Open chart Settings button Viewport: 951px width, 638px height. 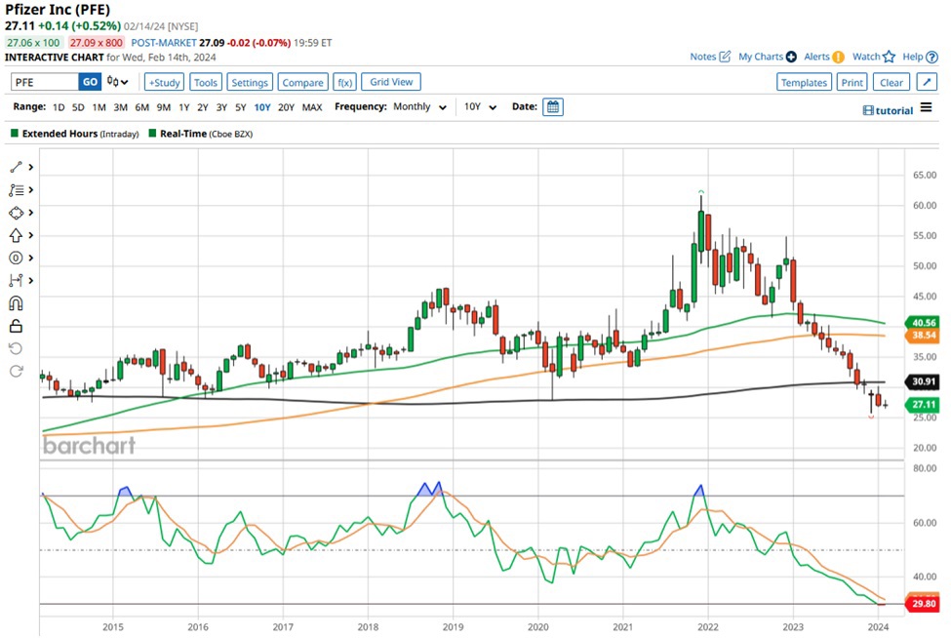coord(250,82)
